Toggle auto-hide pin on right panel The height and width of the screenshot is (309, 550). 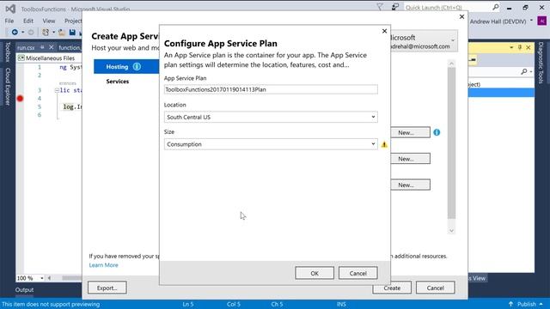coord(520,47)
